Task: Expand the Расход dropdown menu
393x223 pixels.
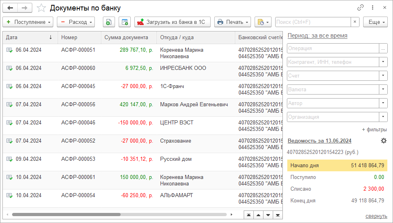Action: 75,22
